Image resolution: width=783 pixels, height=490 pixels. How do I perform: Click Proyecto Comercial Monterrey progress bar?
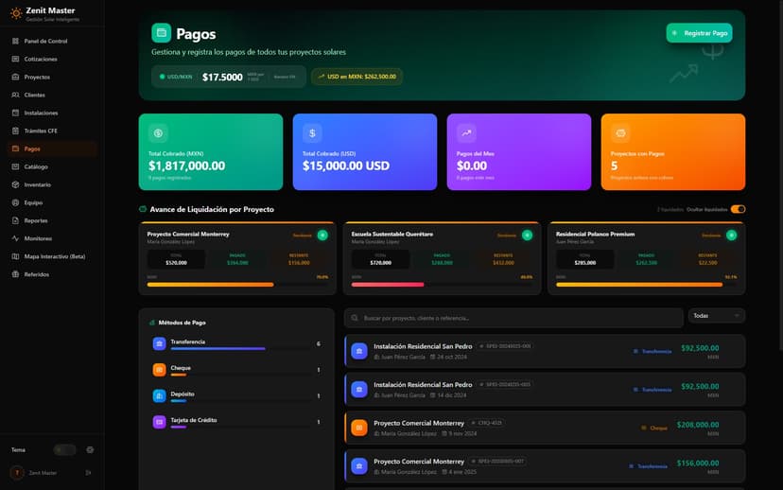click(x=237, y=285)
